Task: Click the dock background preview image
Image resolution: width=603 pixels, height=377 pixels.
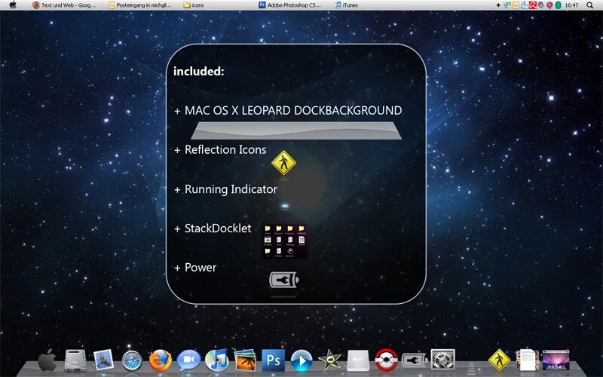Action: (296, 130)
